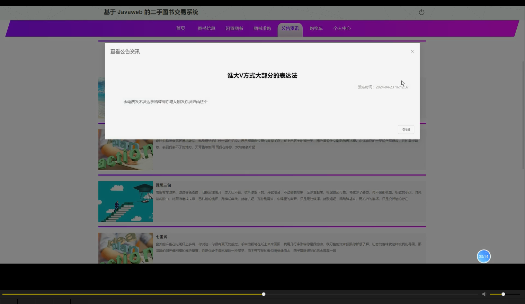Open the 理想三旬 announcement title

click(163, 185)
